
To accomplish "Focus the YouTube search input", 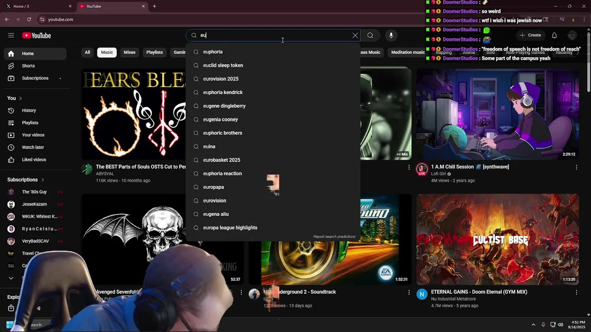I will (x=272, y=36).
